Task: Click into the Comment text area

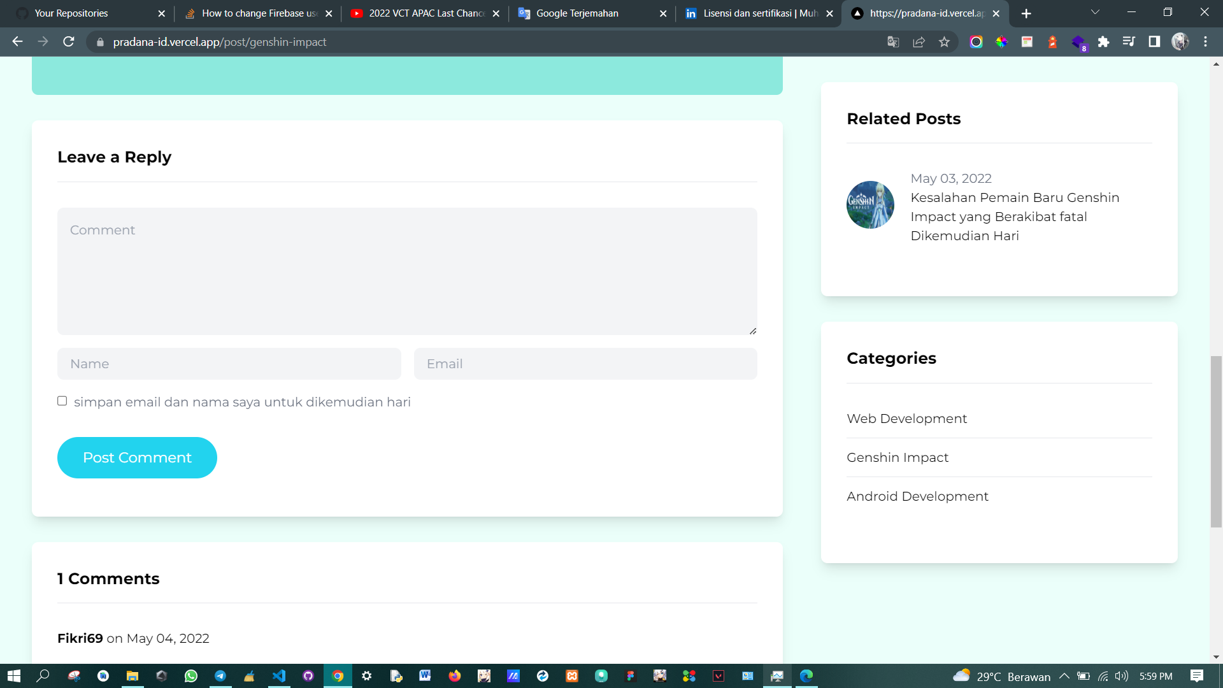Action: click(x=407, y=271)
